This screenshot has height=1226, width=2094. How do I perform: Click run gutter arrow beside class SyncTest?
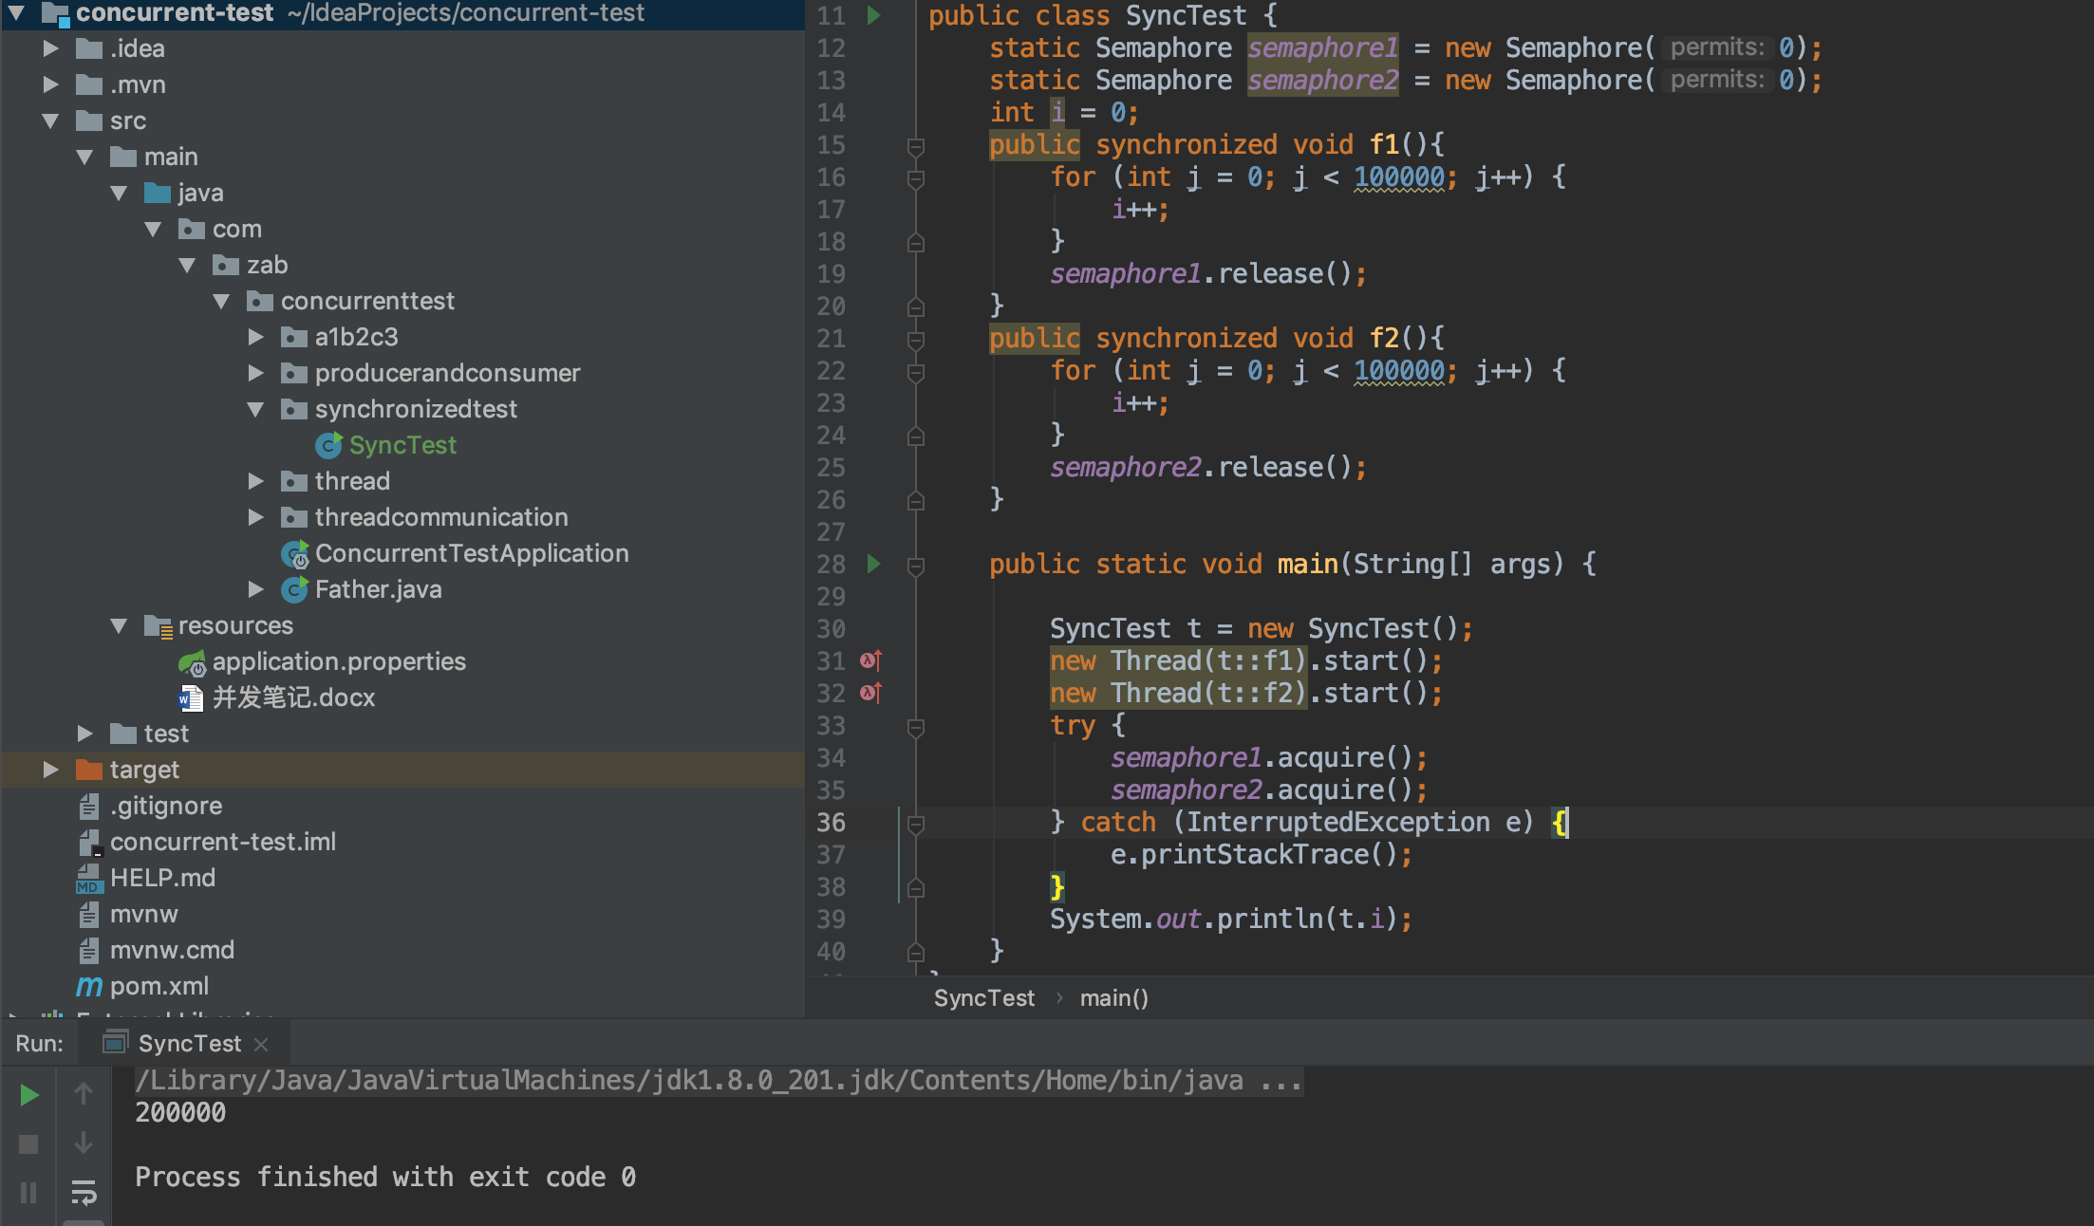[874, 15]
